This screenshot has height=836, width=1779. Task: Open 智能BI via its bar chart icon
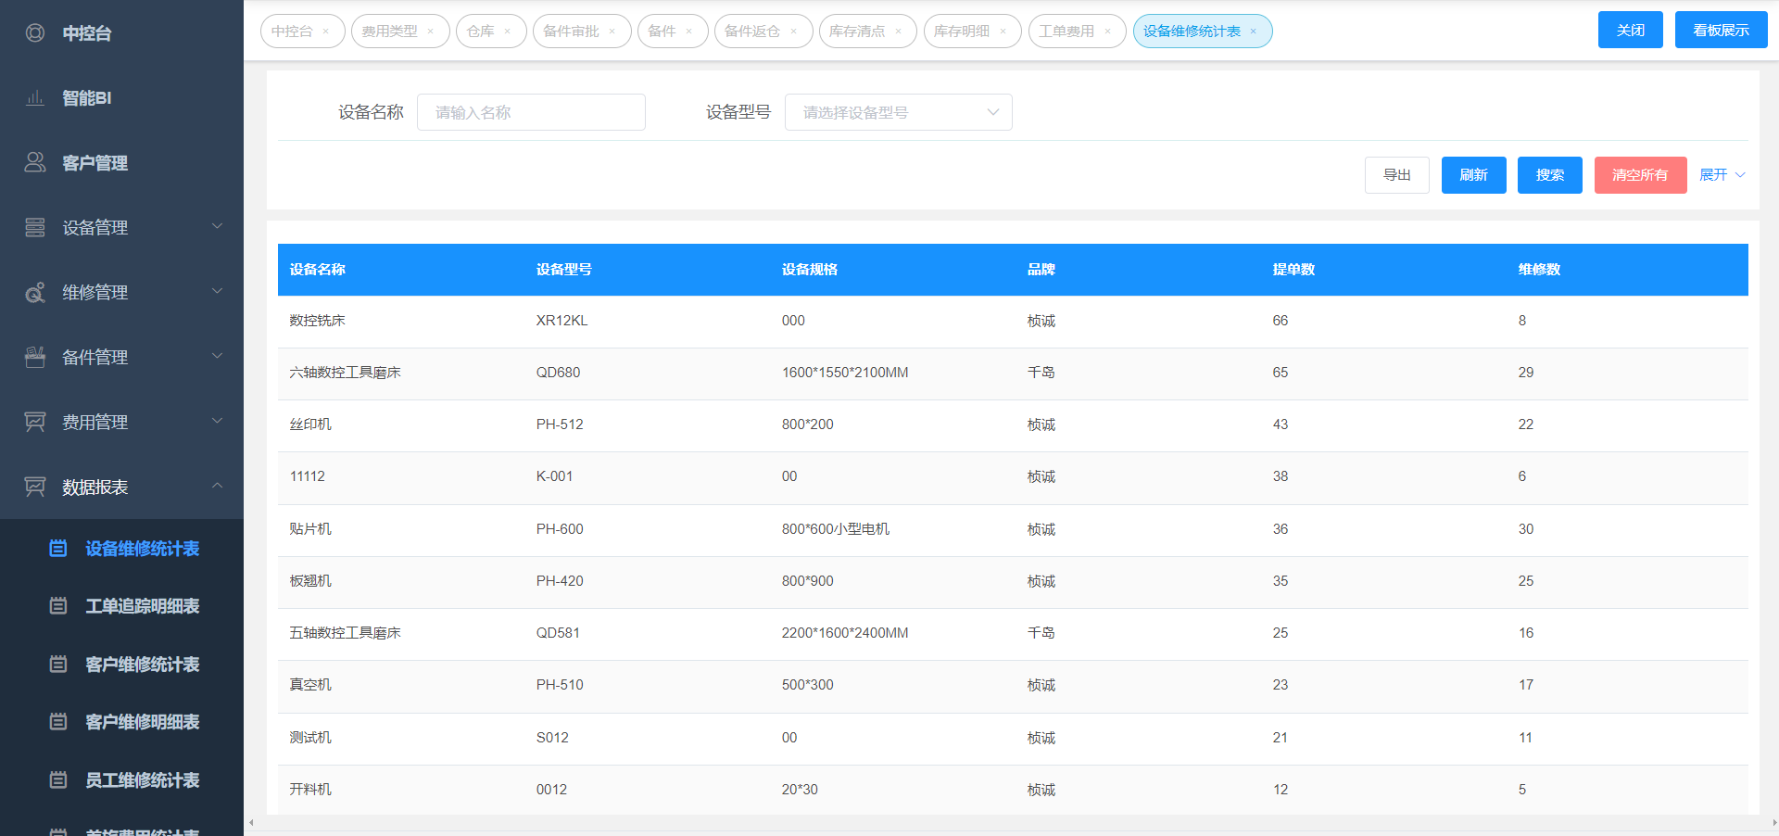(35, 98)
